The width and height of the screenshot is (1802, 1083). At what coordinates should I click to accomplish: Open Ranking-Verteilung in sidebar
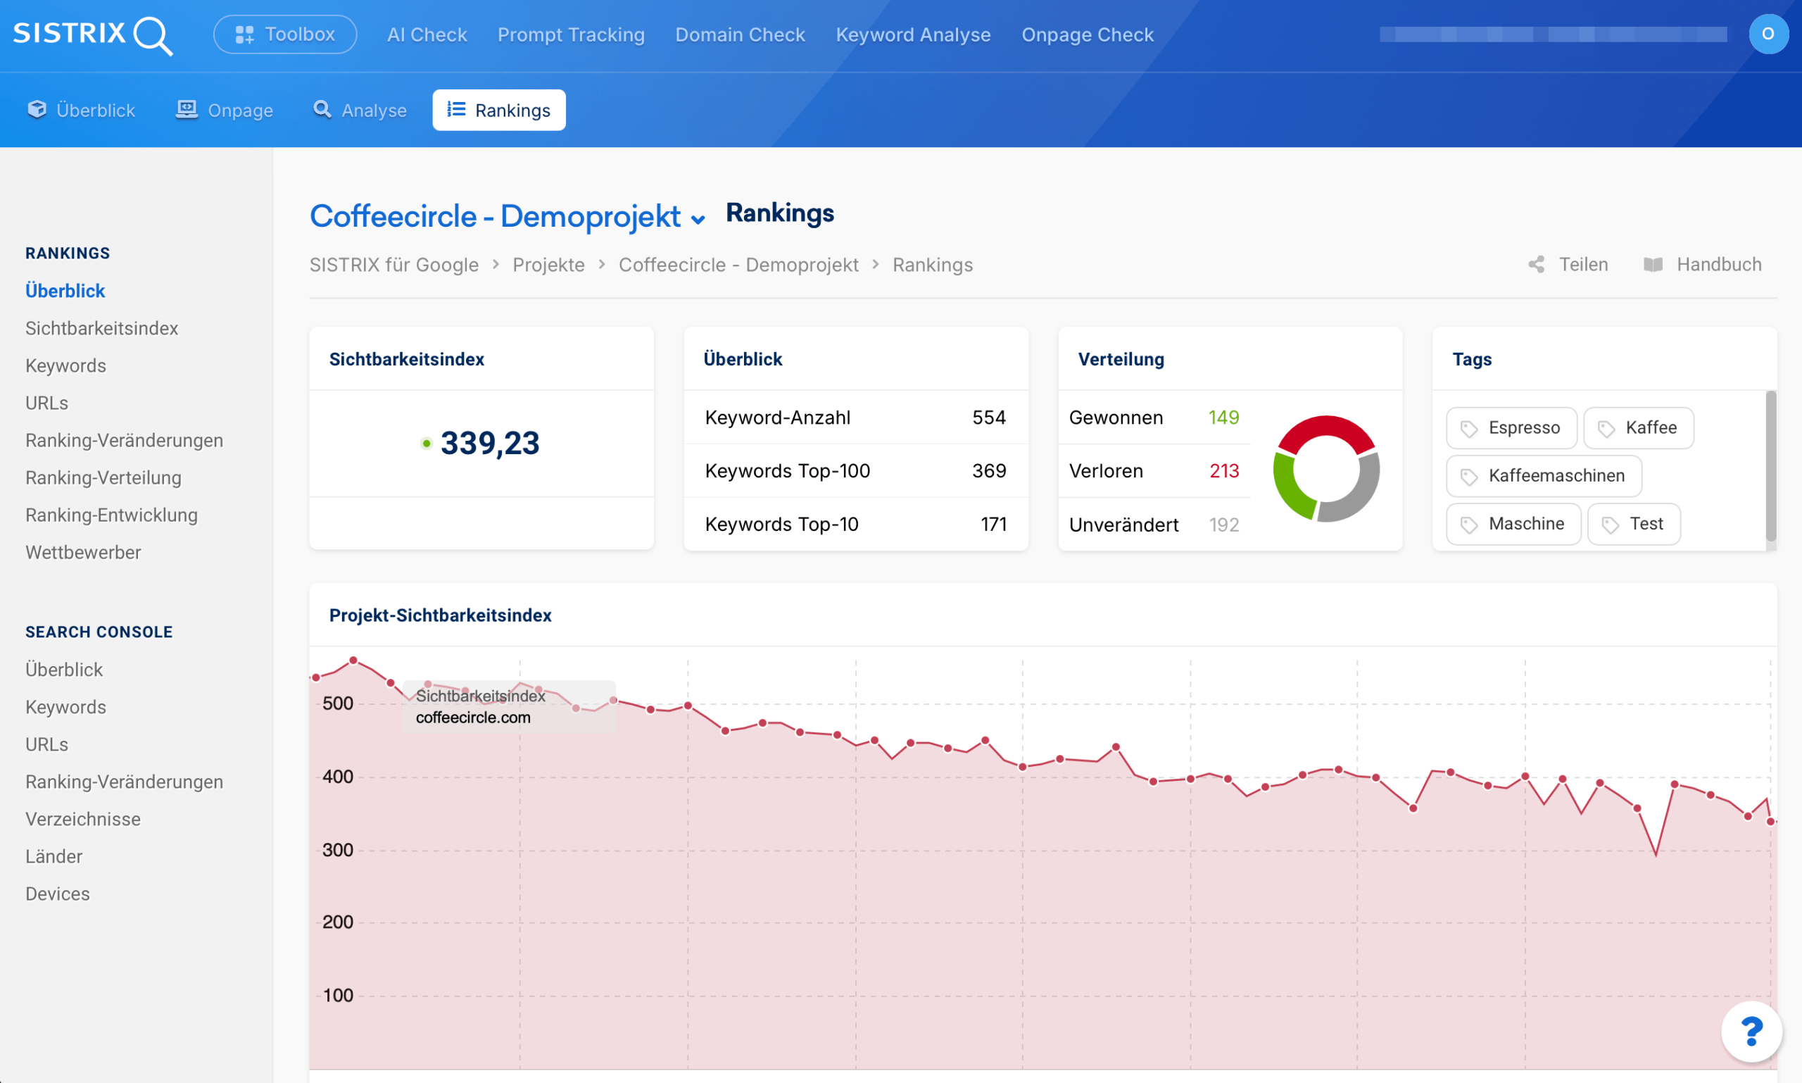(103, 477)
